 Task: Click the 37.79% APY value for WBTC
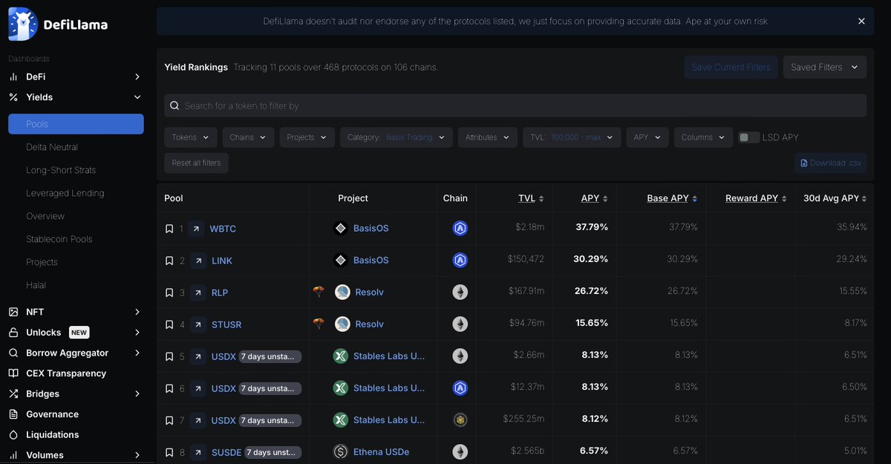(x=592, y=228)
